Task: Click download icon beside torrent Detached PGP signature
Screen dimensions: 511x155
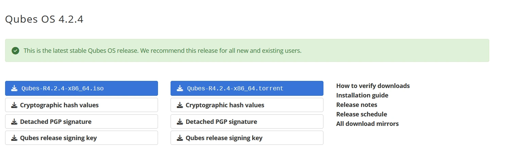Action: click(180, 122)
